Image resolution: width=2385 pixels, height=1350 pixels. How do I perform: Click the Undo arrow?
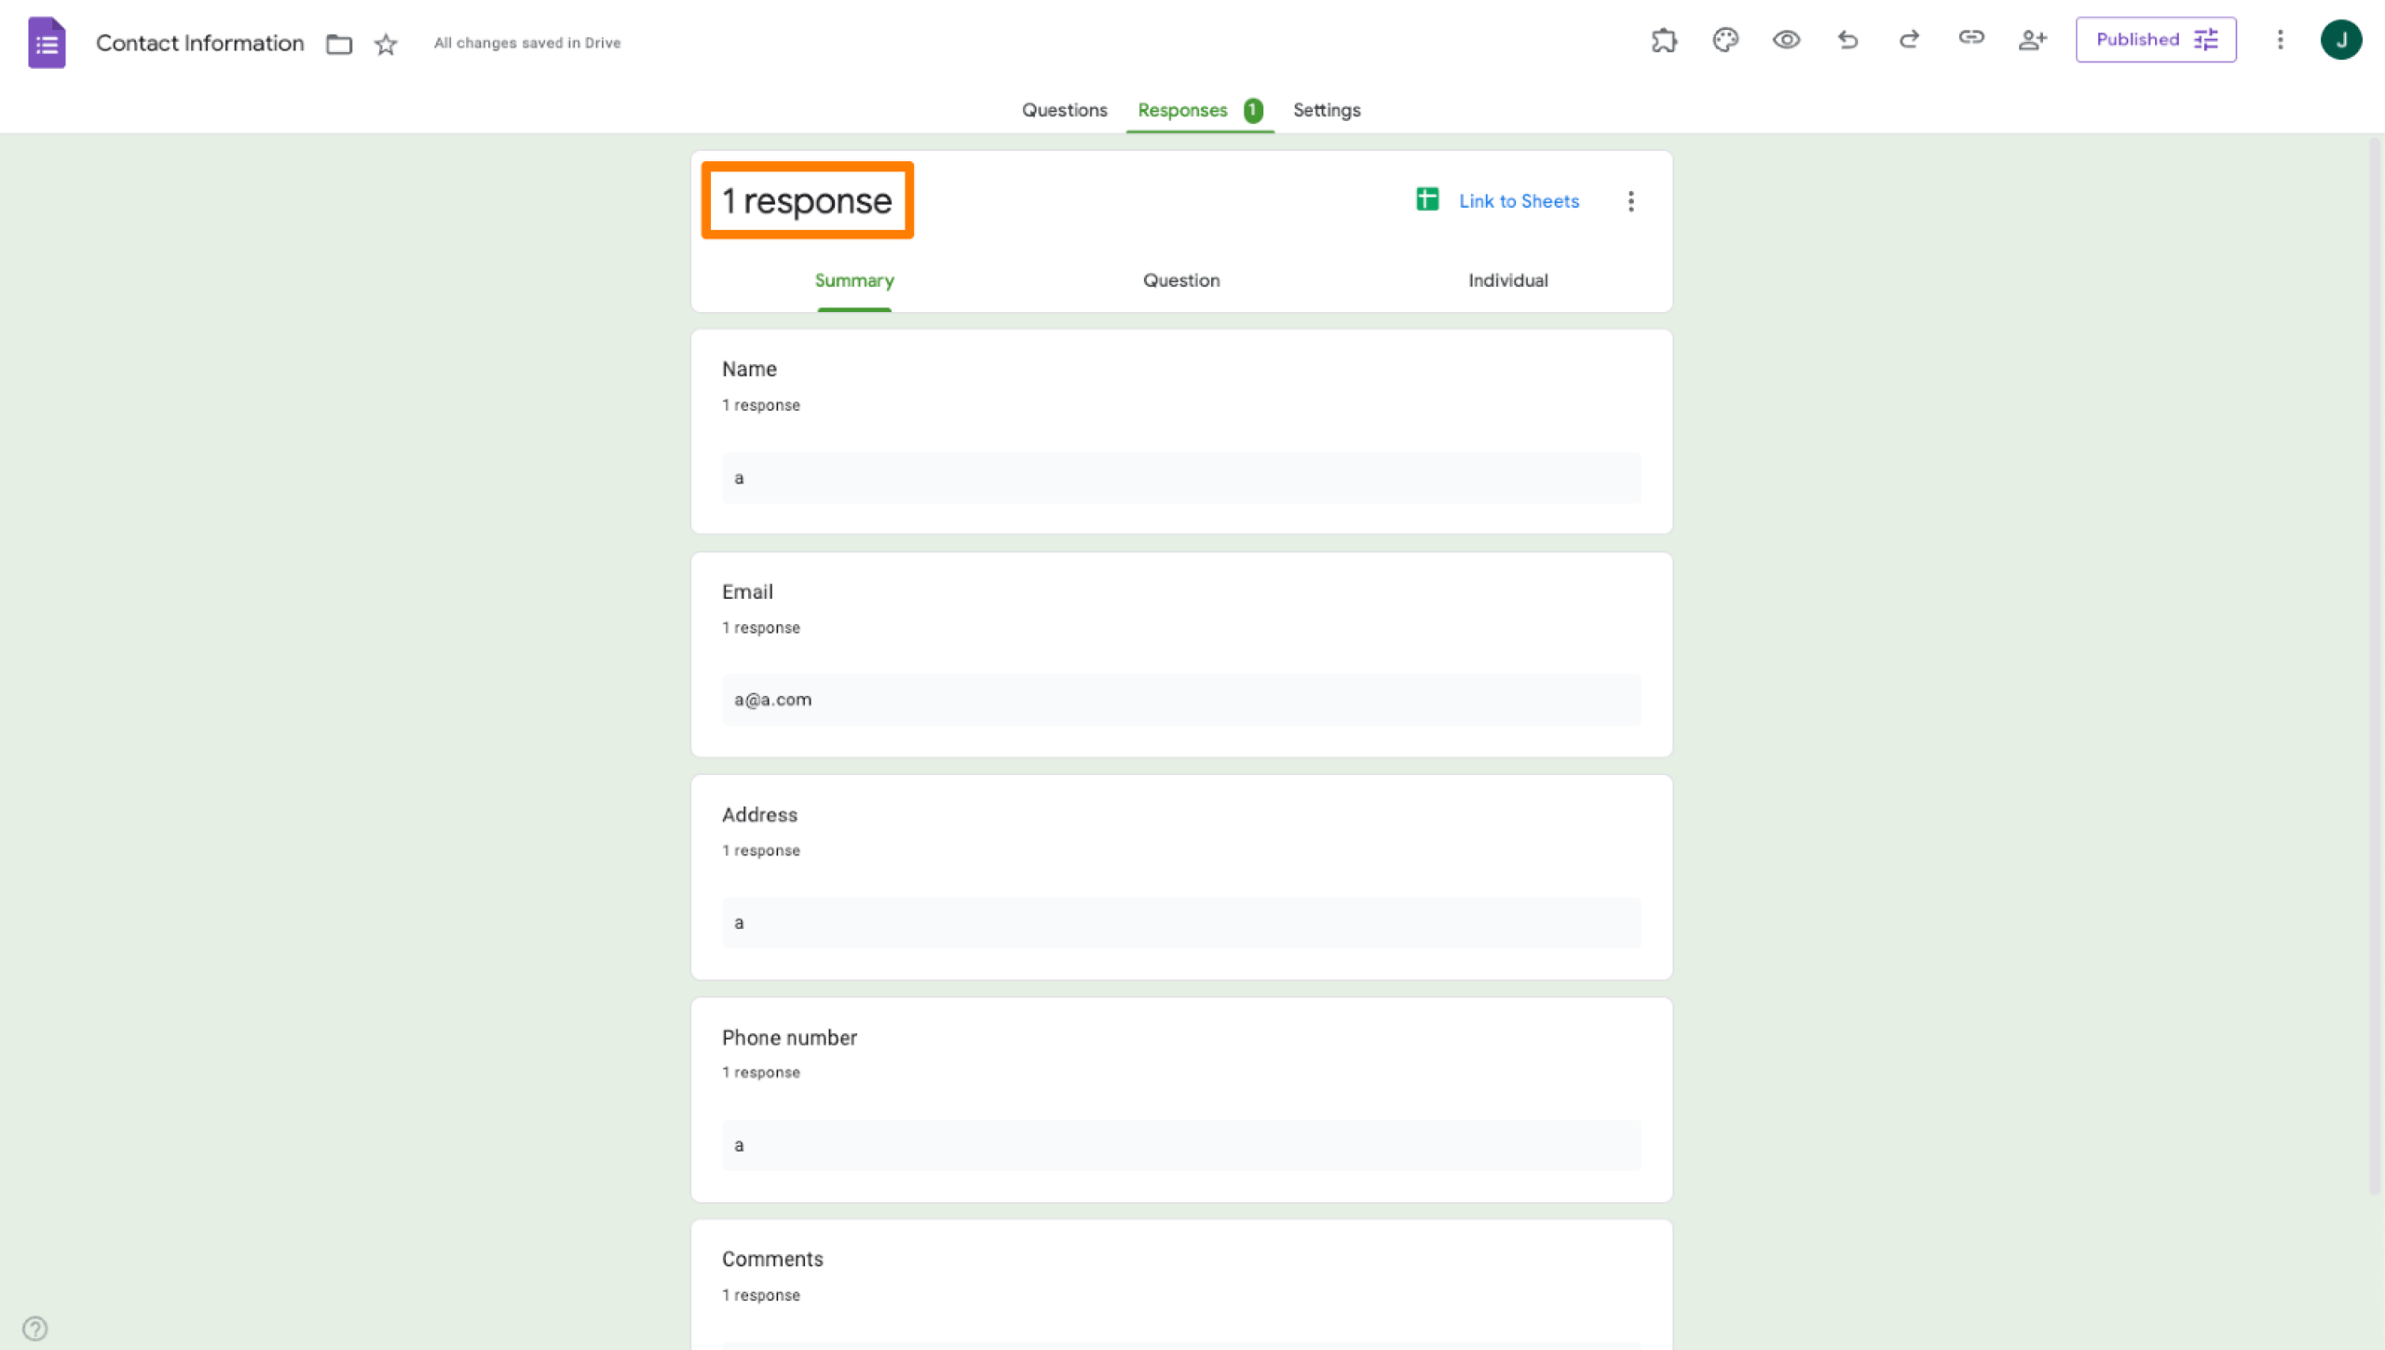coord(1847,40)
